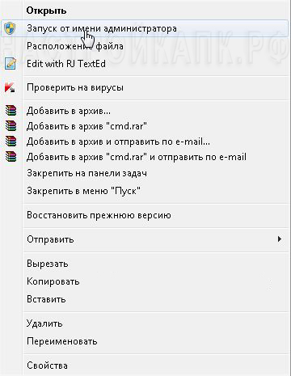Choose Копировать from the context menu
The width and height of the screenshot is (291, 376).
(53, 281)
